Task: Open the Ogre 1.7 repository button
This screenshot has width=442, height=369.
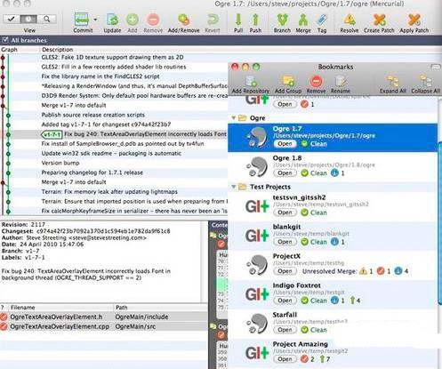Action: tap(285, 144)
